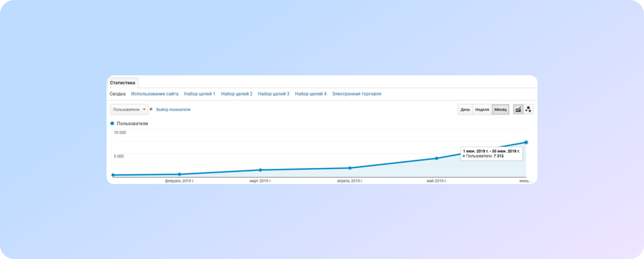Click the май 2019 г. axis label
This screenshot has width=644, height=259.
tap(437, 181)
